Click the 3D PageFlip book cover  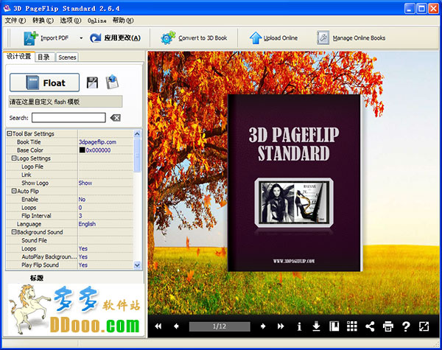pos(294,183)
